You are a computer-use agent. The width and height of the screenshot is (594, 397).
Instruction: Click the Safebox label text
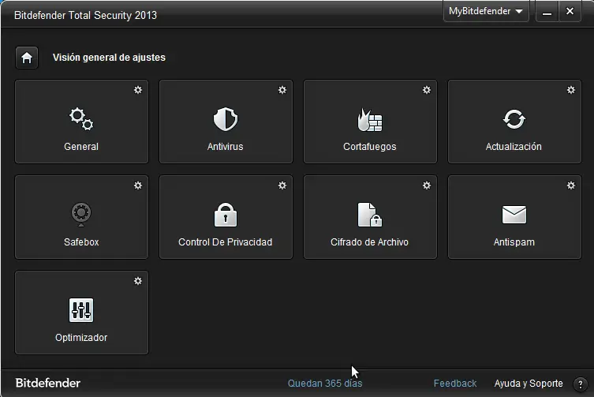click(81, 242)
